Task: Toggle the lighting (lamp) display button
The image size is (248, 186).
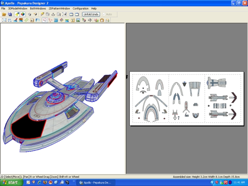Action: point(17,14)
